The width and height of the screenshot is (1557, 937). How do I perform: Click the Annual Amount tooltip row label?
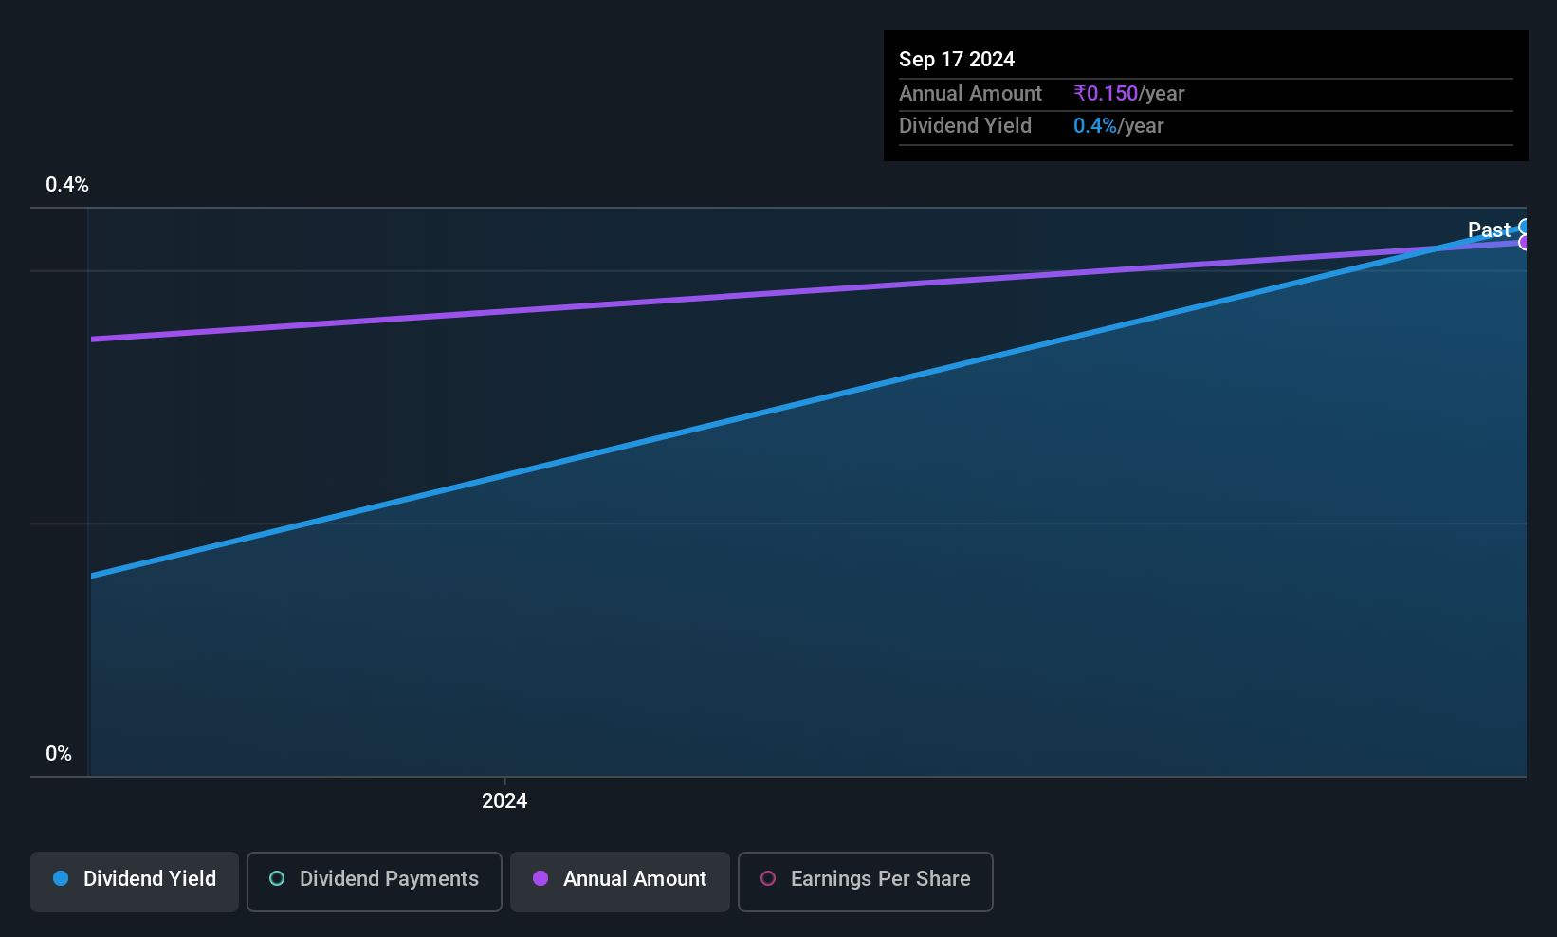click(x=970, y=94)
